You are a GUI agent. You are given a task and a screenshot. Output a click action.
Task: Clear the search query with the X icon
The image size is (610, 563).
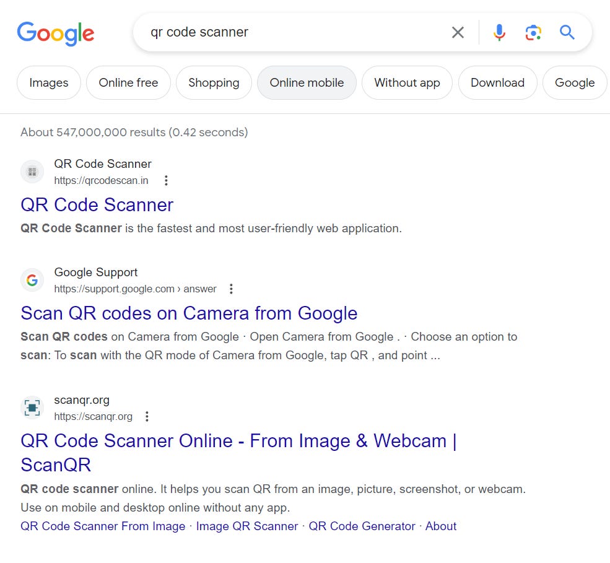coord(458,33)
